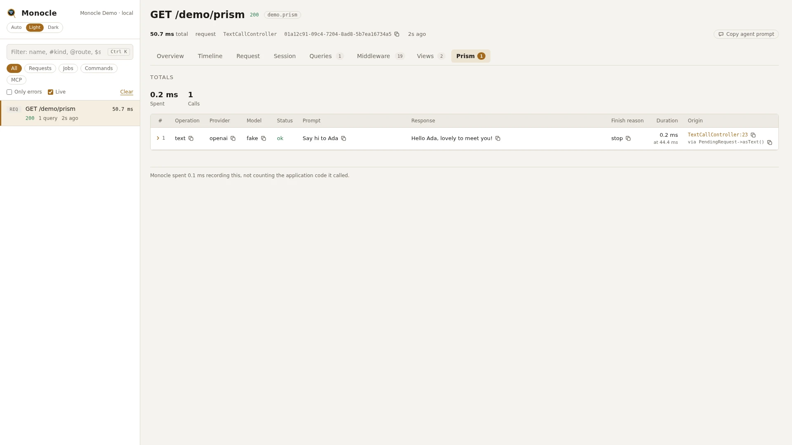Viewport: 792px width, 445px height.
Task: Click the TextCallController:23 origin link
Action: coord(717,135)
